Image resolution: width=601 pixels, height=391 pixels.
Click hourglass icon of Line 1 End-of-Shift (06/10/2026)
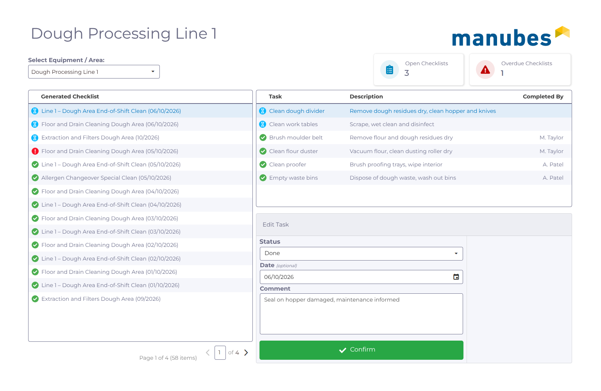(35, 111)
